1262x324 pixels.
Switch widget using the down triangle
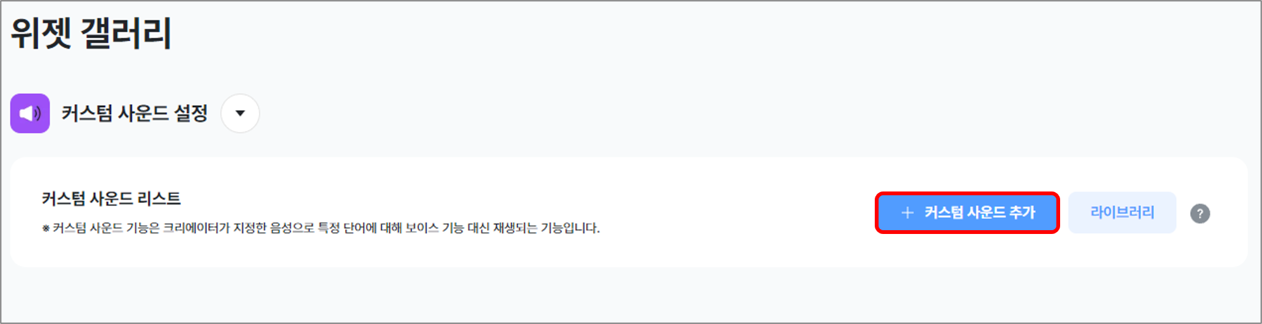240,113
